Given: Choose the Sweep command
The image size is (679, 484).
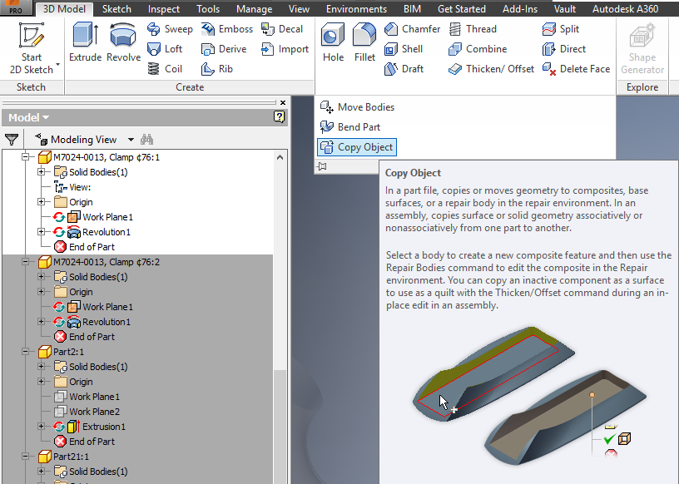Looking at the screenshot, I should coord(170,29).
